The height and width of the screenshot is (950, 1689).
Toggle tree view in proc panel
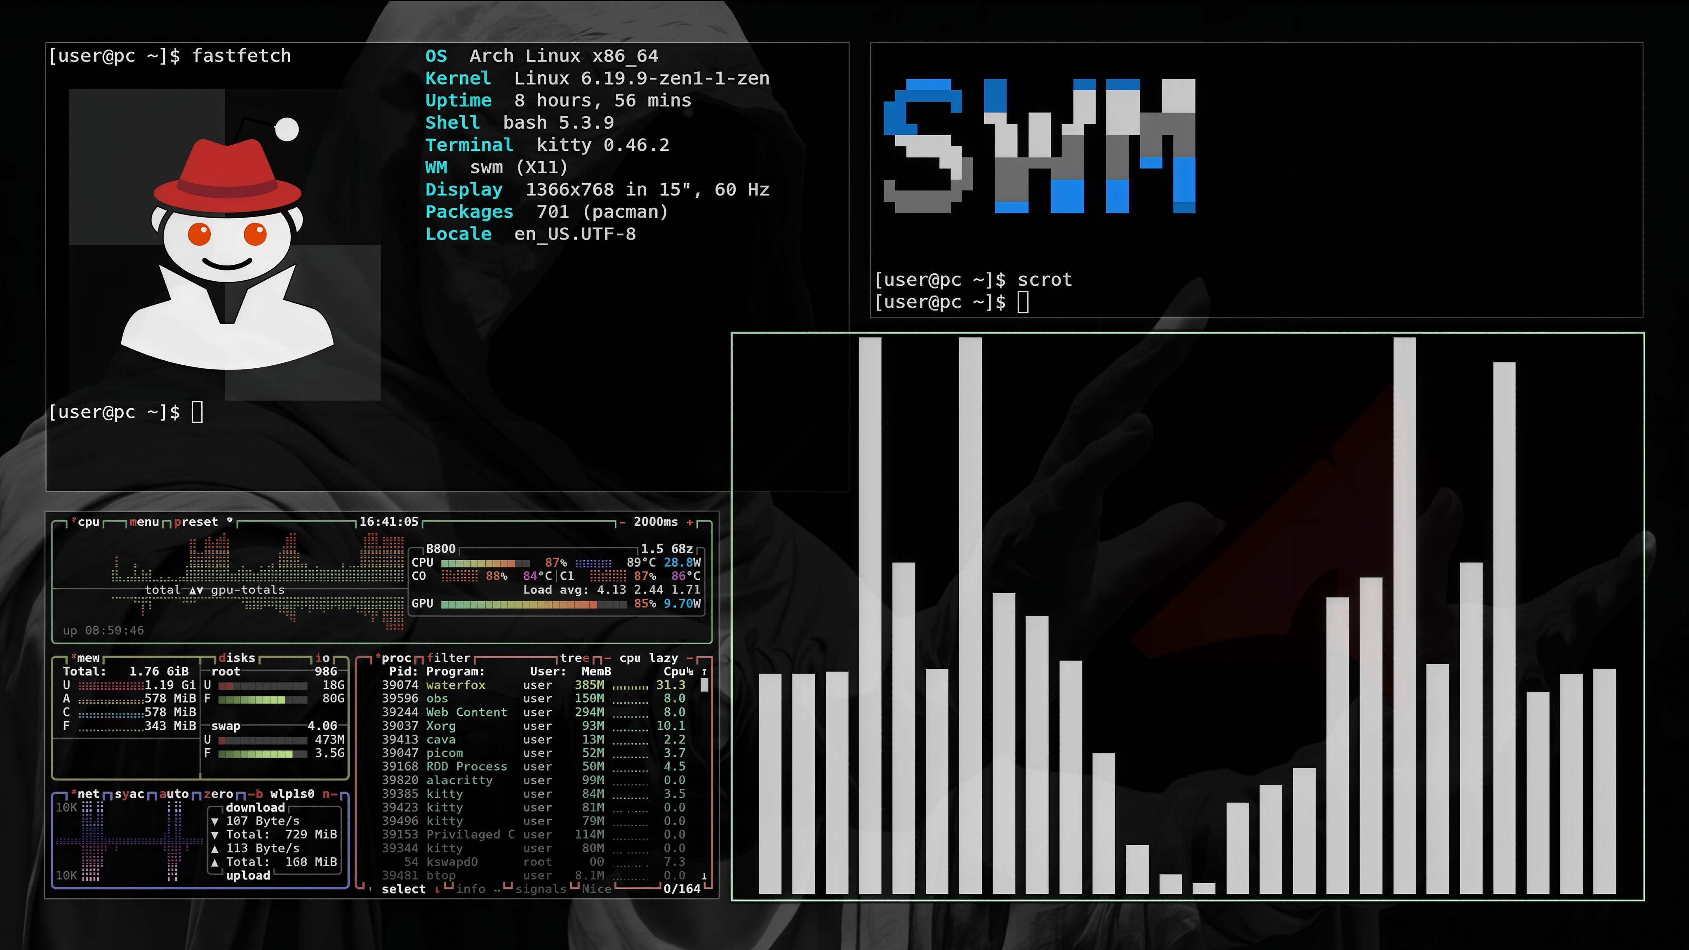tap(575, 658)
